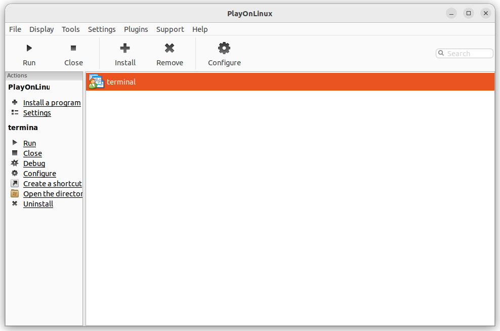Open the Tools menu

tap(70, 29)
